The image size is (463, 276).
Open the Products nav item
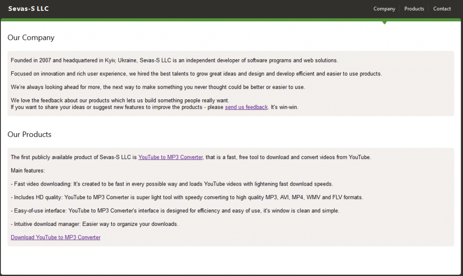click(x=414, y=9)
